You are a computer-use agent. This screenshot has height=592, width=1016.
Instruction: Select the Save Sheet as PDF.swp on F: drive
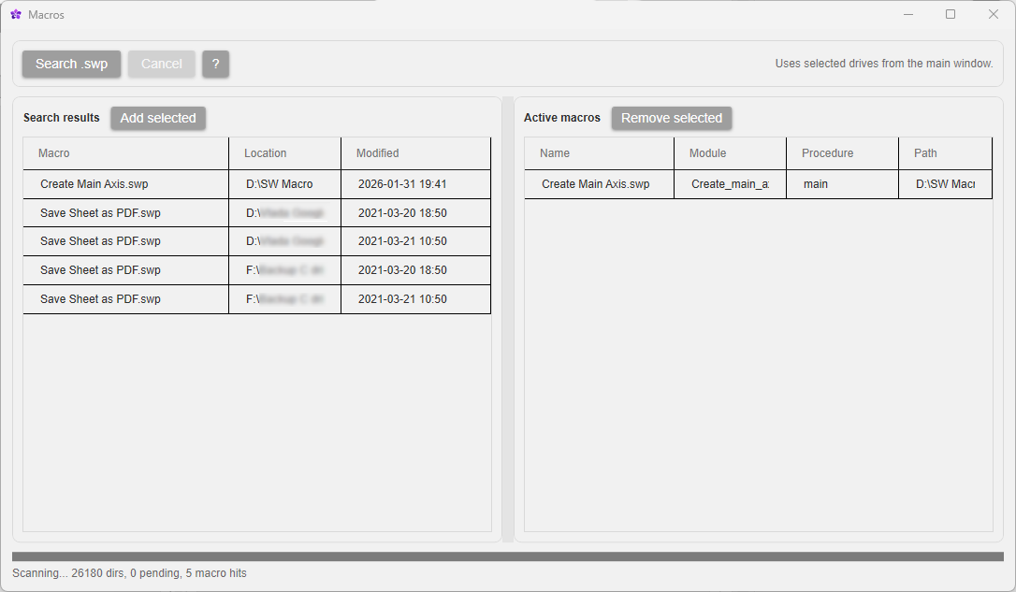[125, 270]
